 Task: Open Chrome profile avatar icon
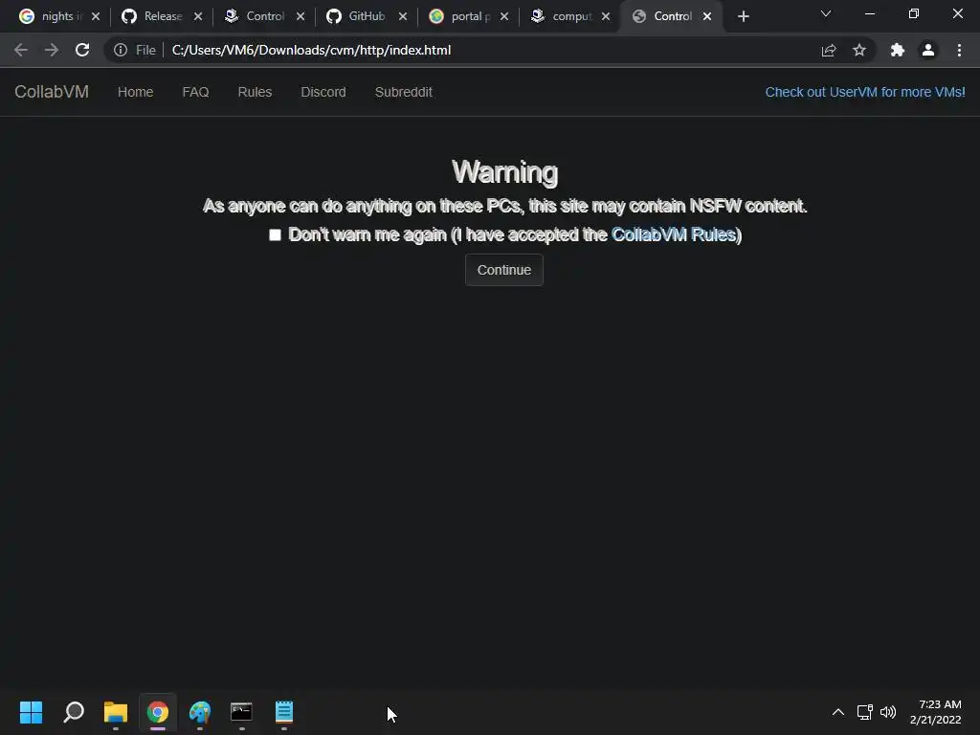(928, 50)
